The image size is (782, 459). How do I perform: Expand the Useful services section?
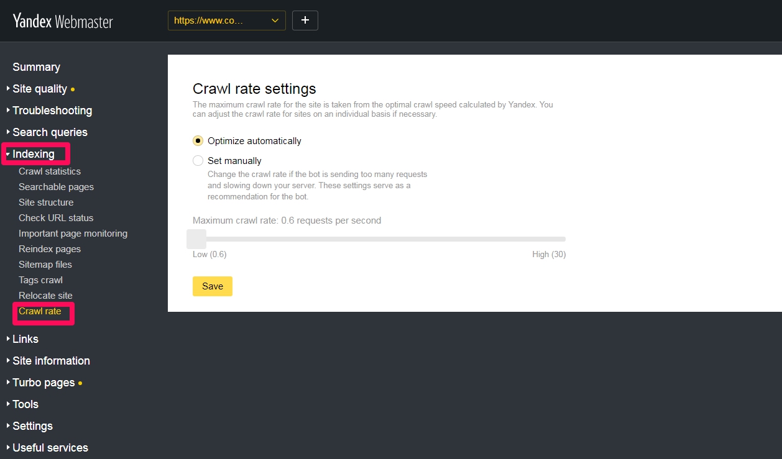50,448
